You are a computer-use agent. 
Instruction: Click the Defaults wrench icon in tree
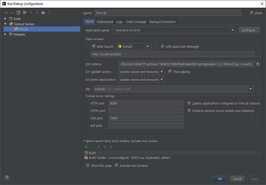click(11, 34)
